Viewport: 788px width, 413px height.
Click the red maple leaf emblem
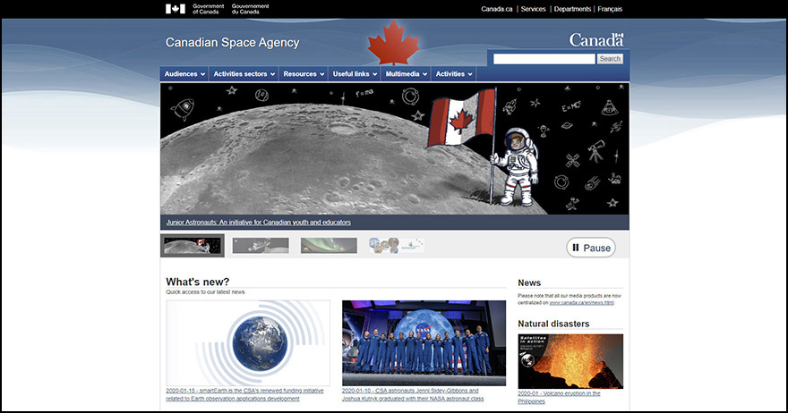pos(393,43)
